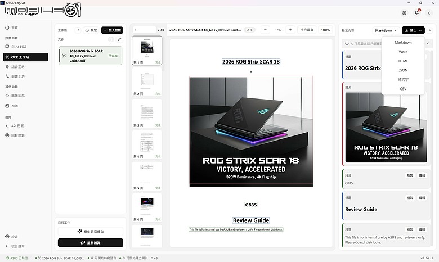Copy the Review Guide heading block
This screenshot has width=439, height=262.
410,198
